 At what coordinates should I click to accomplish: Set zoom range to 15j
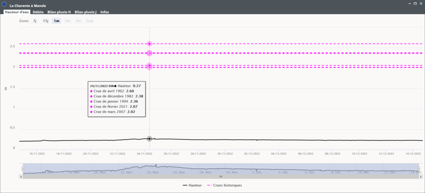[46, 21]
